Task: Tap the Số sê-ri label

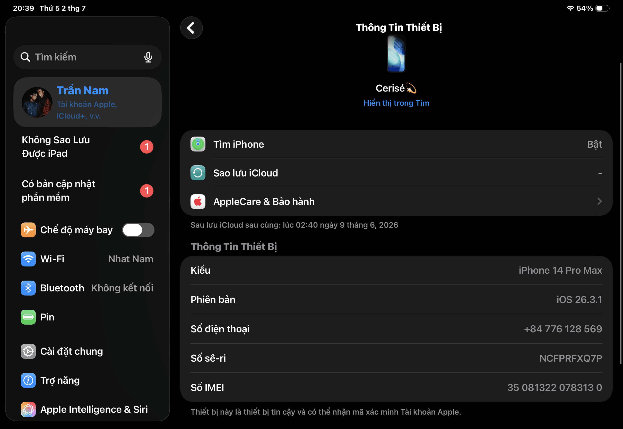Action: (208, 358)
